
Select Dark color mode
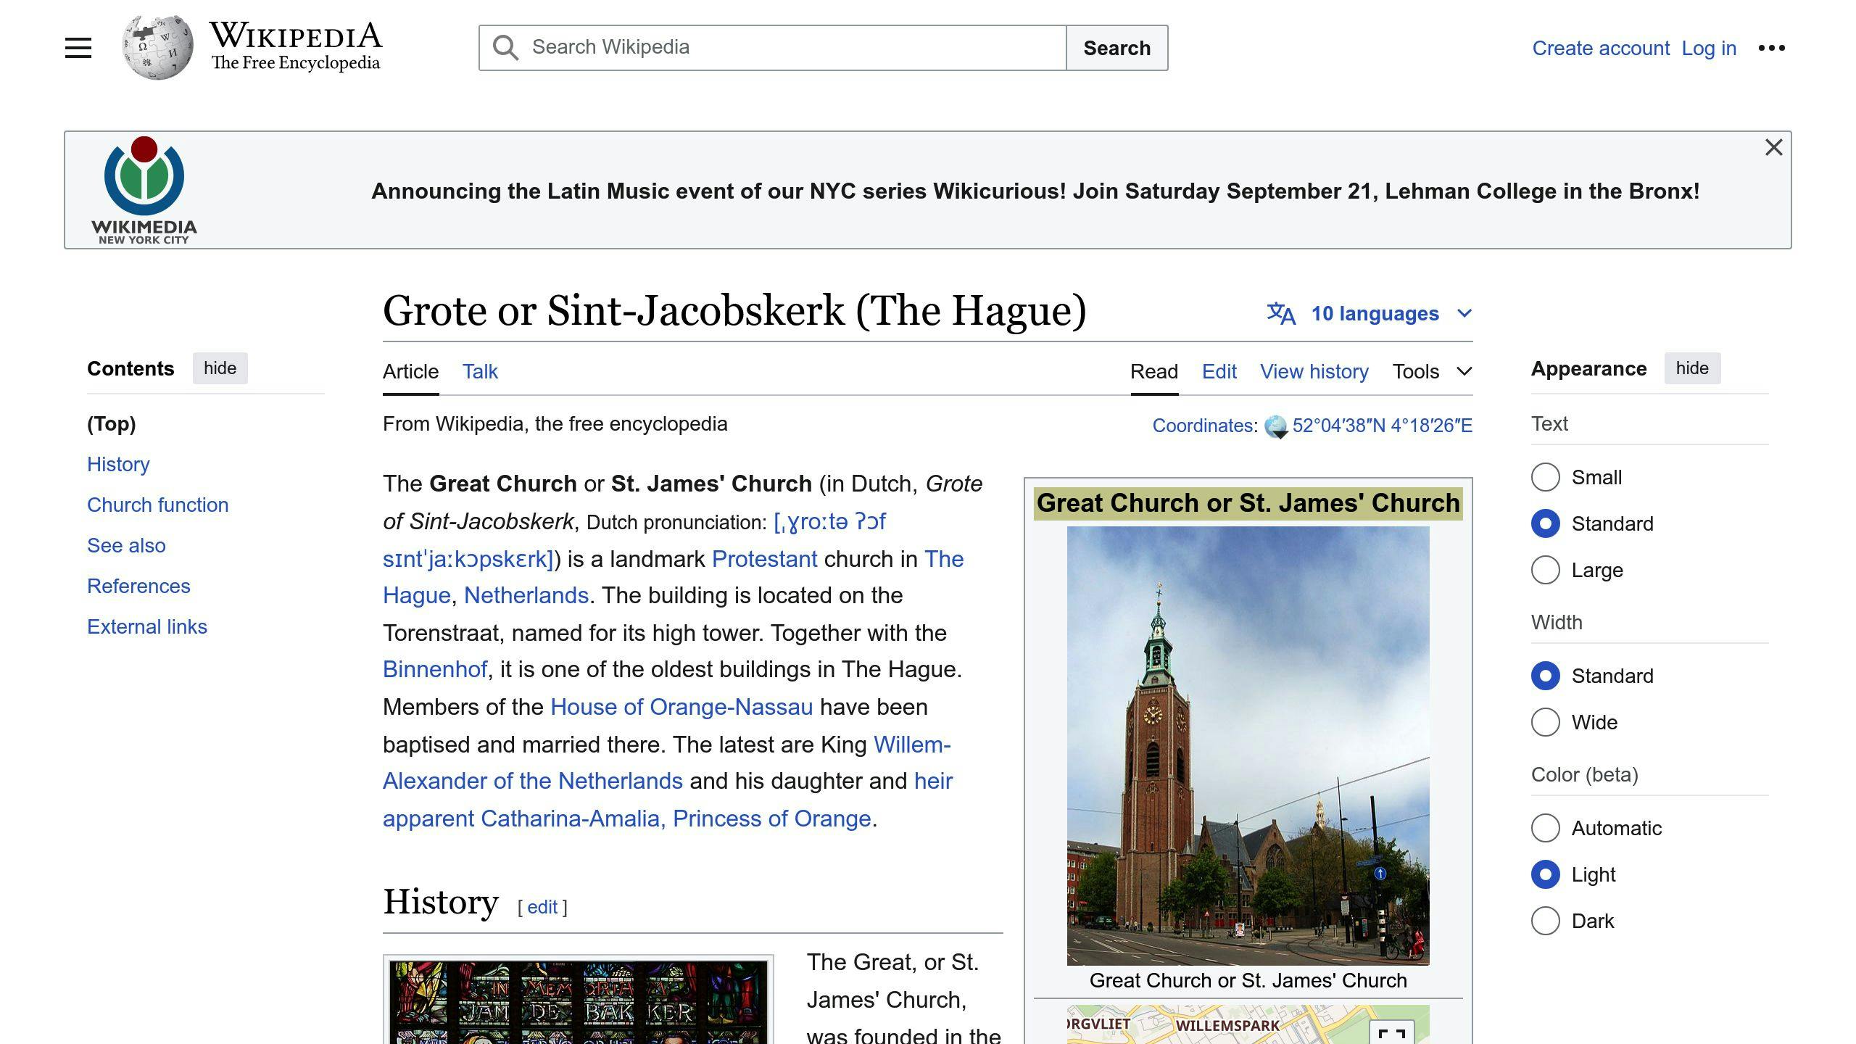(1545, 921)
